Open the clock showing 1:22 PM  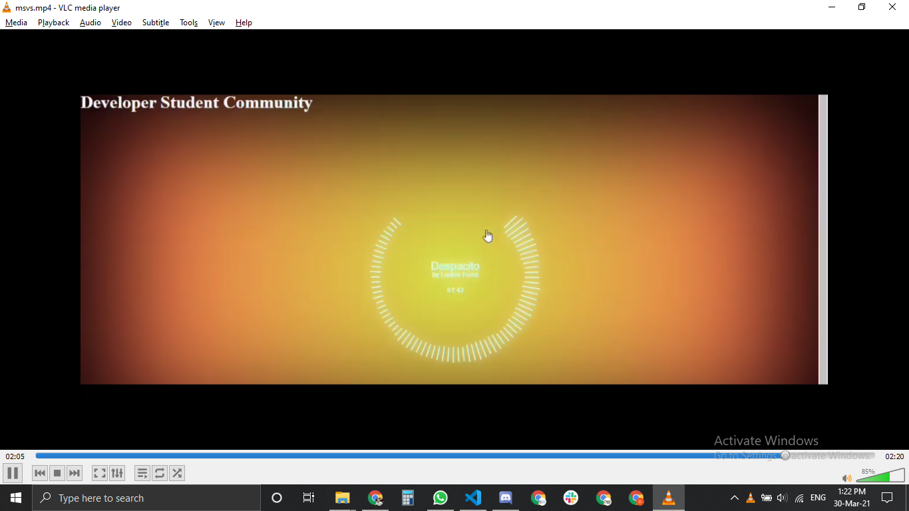coord(852,498)
